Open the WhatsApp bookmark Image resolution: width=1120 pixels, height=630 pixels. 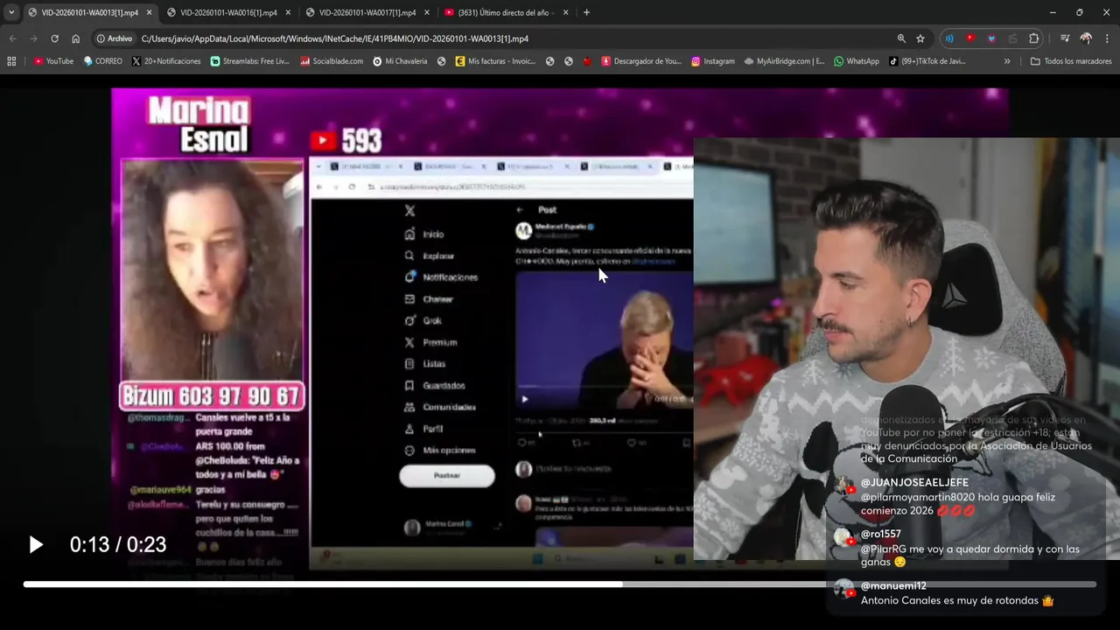[857, 61]
